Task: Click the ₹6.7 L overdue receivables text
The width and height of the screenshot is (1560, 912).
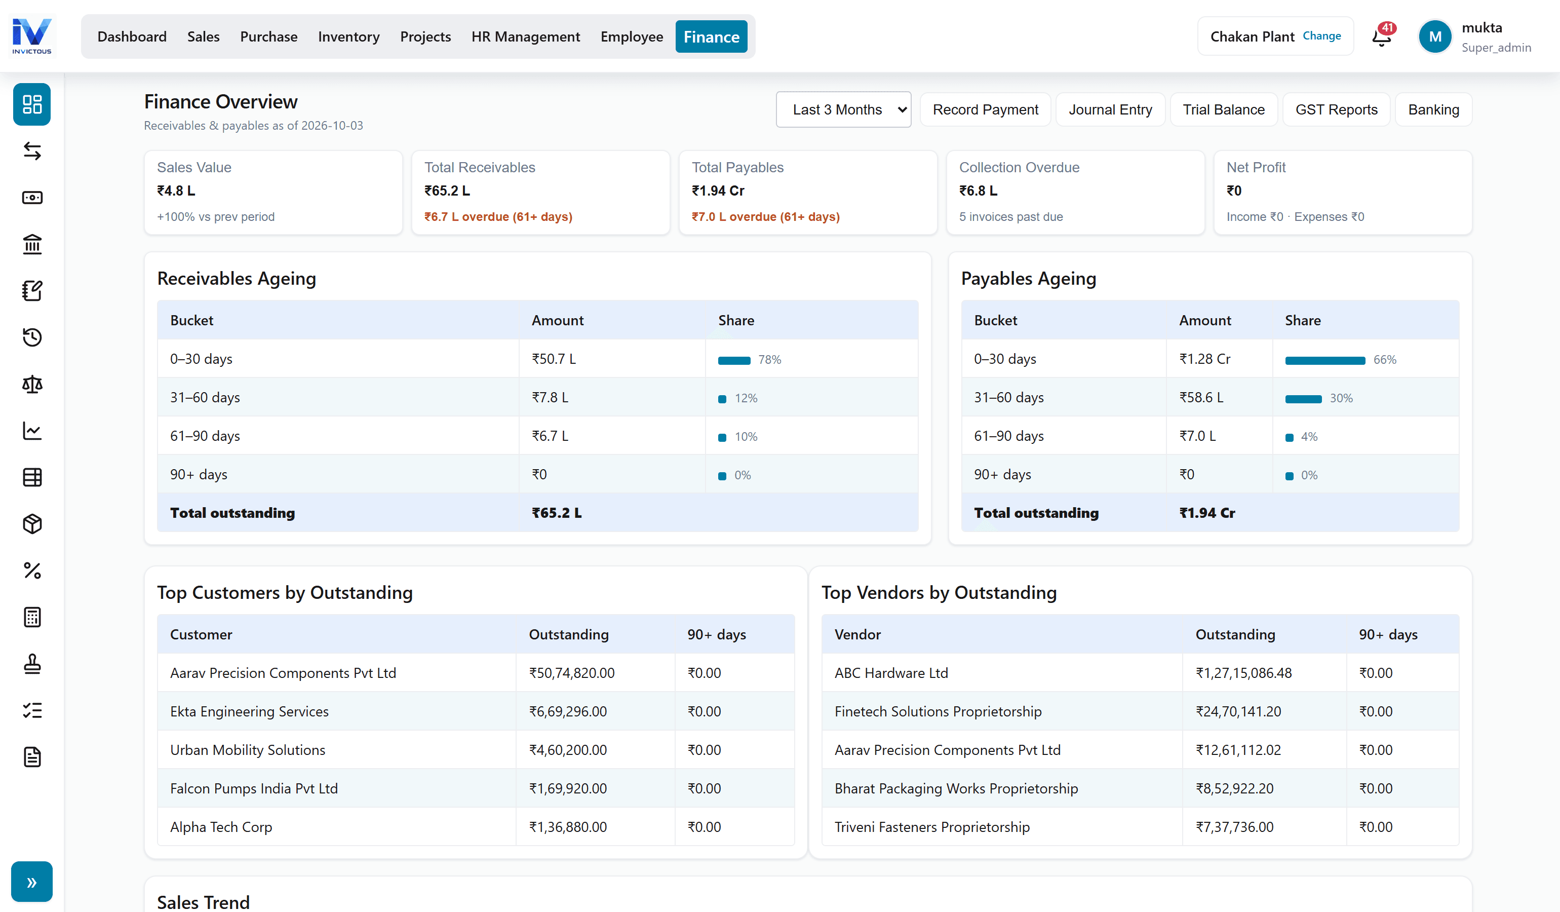Action: pos(498,217)
